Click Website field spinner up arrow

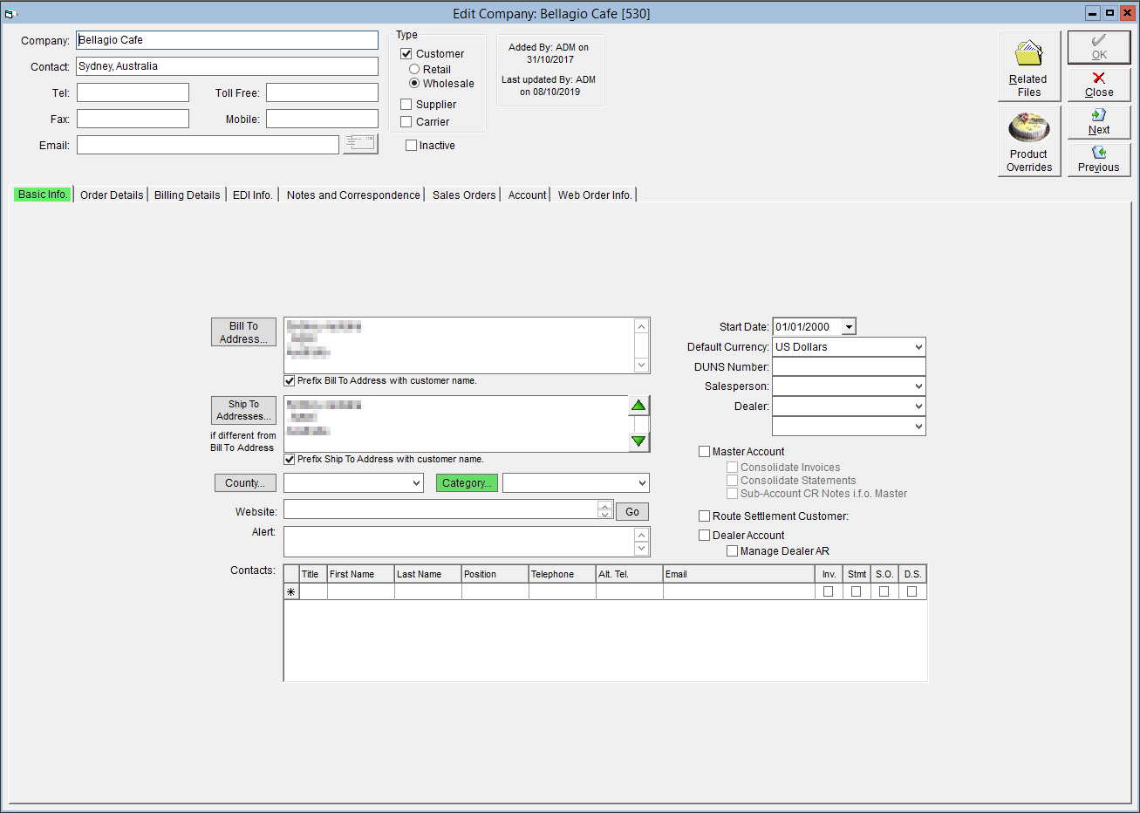(x=604, y=506)
